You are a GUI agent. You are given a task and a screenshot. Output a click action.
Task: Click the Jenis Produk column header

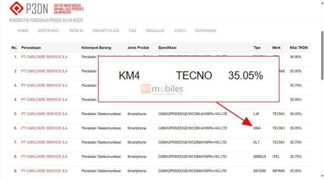138,48
